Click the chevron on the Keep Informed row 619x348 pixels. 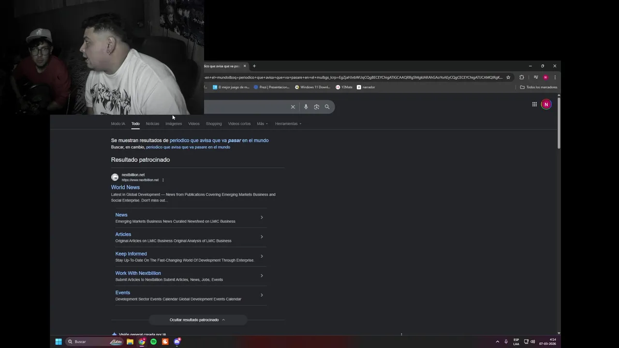pyautogui.click(x=262, y=256)
